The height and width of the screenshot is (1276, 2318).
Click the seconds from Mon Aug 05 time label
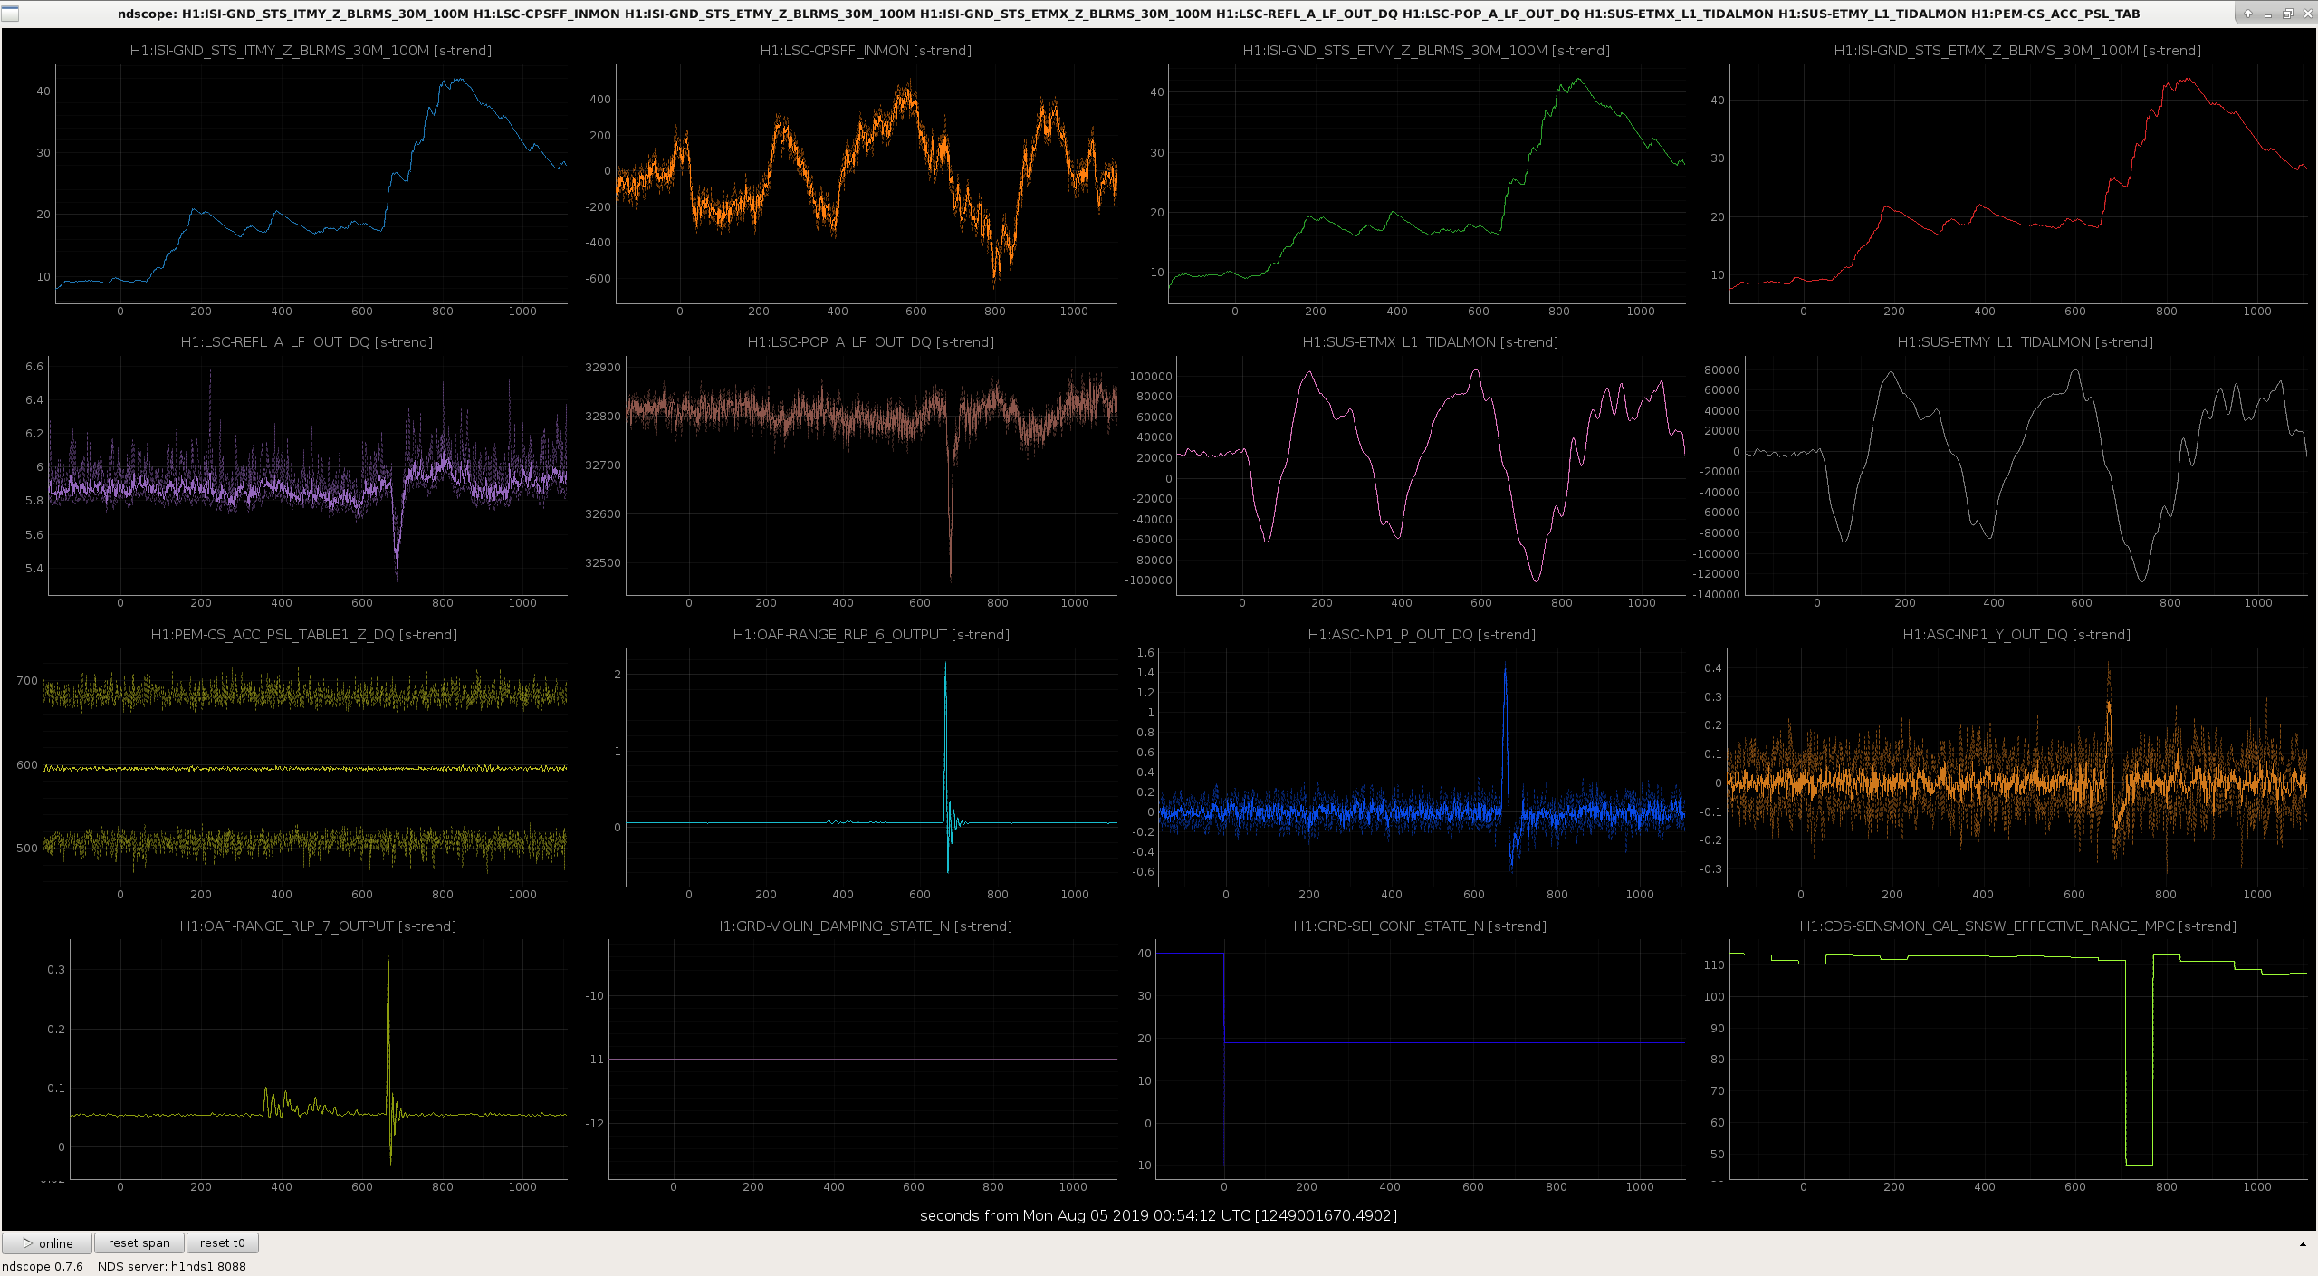(x=1159, y=1215)
